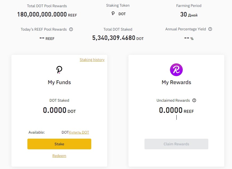Open the Купить DOT link
Image resolution: width=232 pixels, height=169 pixels.
(79, 132)
